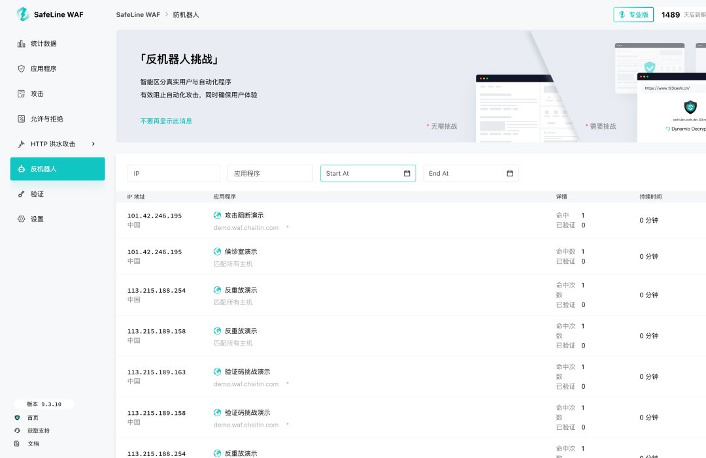This screenshot has height=458, width=706.
Task: Focus the IP filter input field
Action: click(x=174, y=173)
